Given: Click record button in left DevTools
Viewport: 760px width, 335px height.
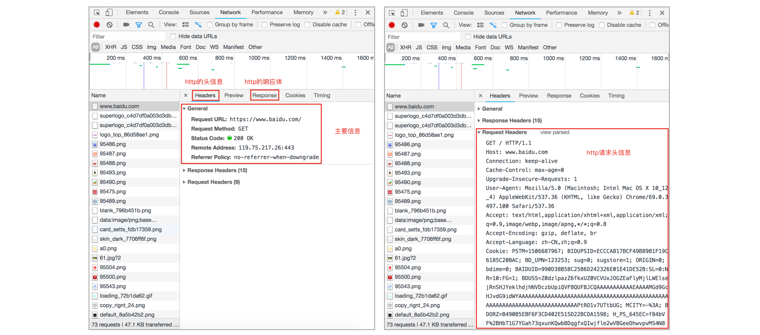Looking at the screenshot, I should (x=97, y=25).
